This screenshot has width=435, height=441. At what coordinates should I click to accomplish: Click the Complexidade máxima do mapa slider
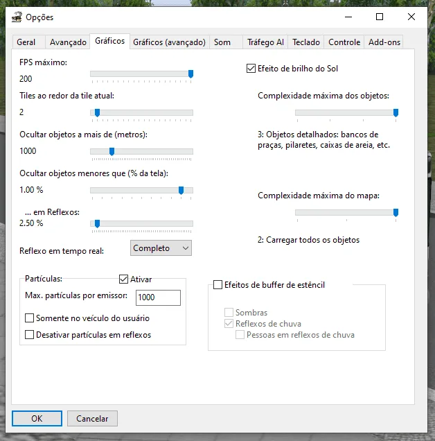[x=346, y=212]
